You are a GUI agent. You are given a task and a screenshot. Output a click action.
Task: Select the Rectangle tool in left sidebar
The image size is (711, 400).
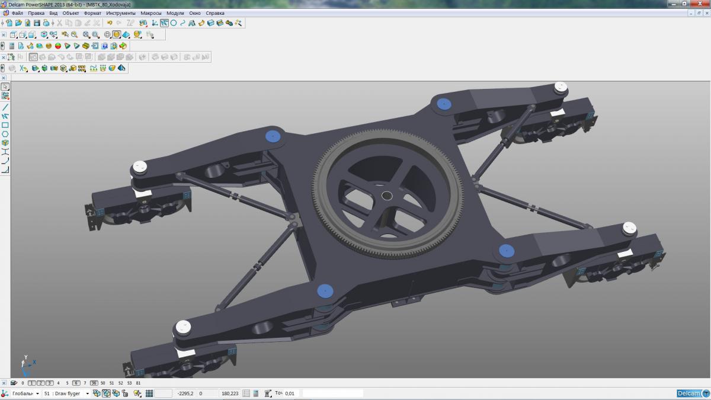(x=5, y=125)
